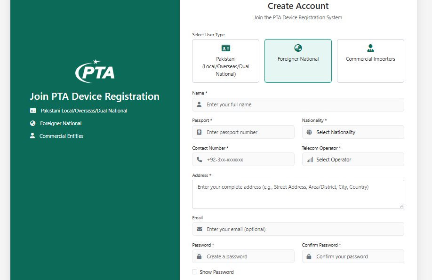The image size is (432, 280).
Task: Focus the Enter your email (optional) field
Action: point(298,229)
